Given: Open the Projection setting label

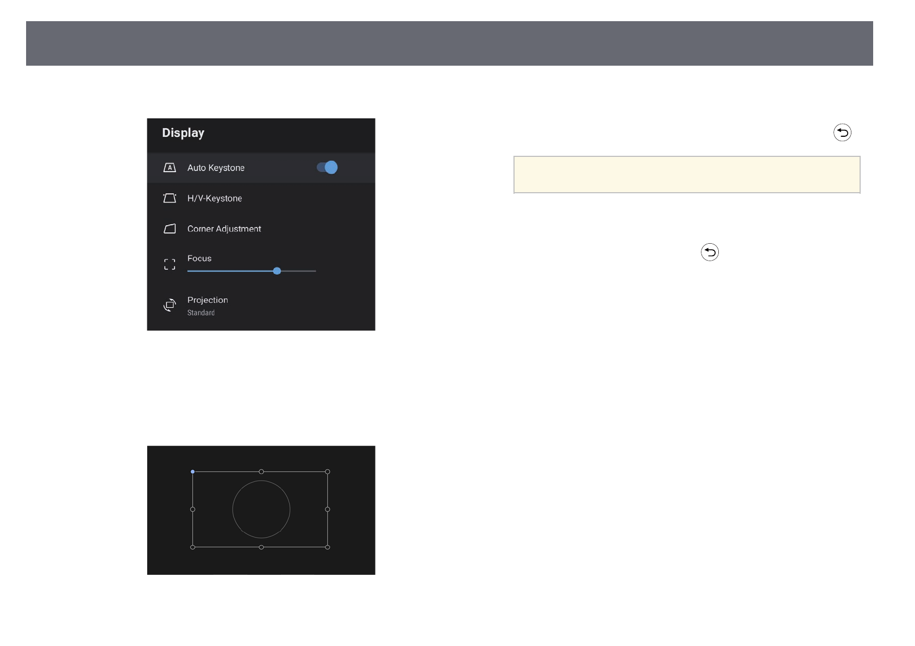Looking at the screenshot, I should click(x=208, y=300).
